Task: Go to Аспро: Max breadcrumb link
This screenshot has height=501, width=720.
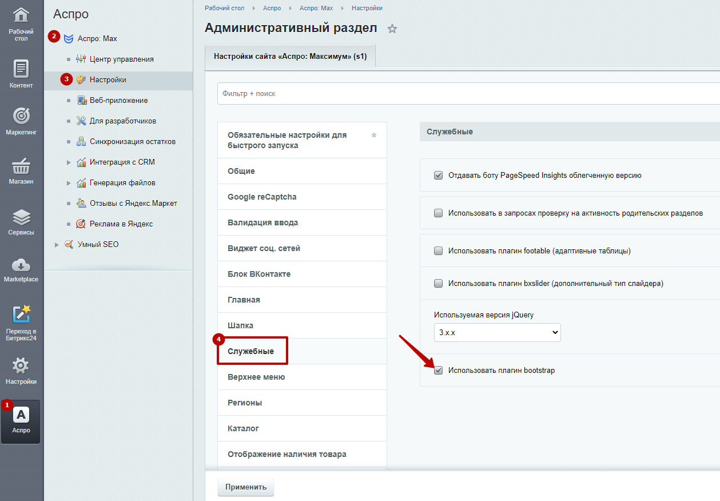Action: (316, 8)
